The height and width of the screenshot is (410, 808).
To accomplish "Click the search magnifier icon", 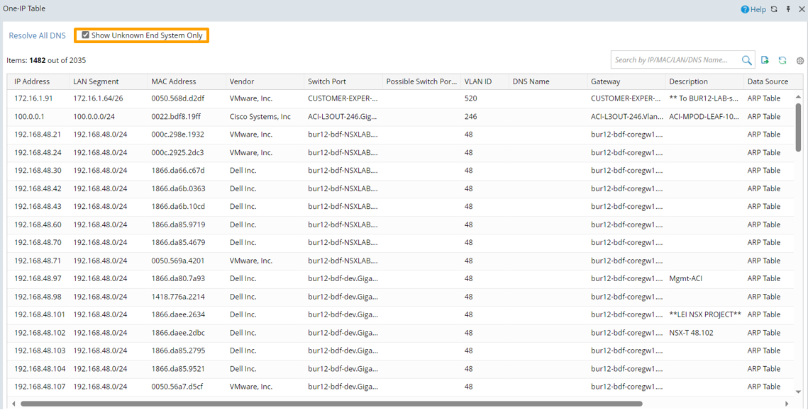I will 746,60.
